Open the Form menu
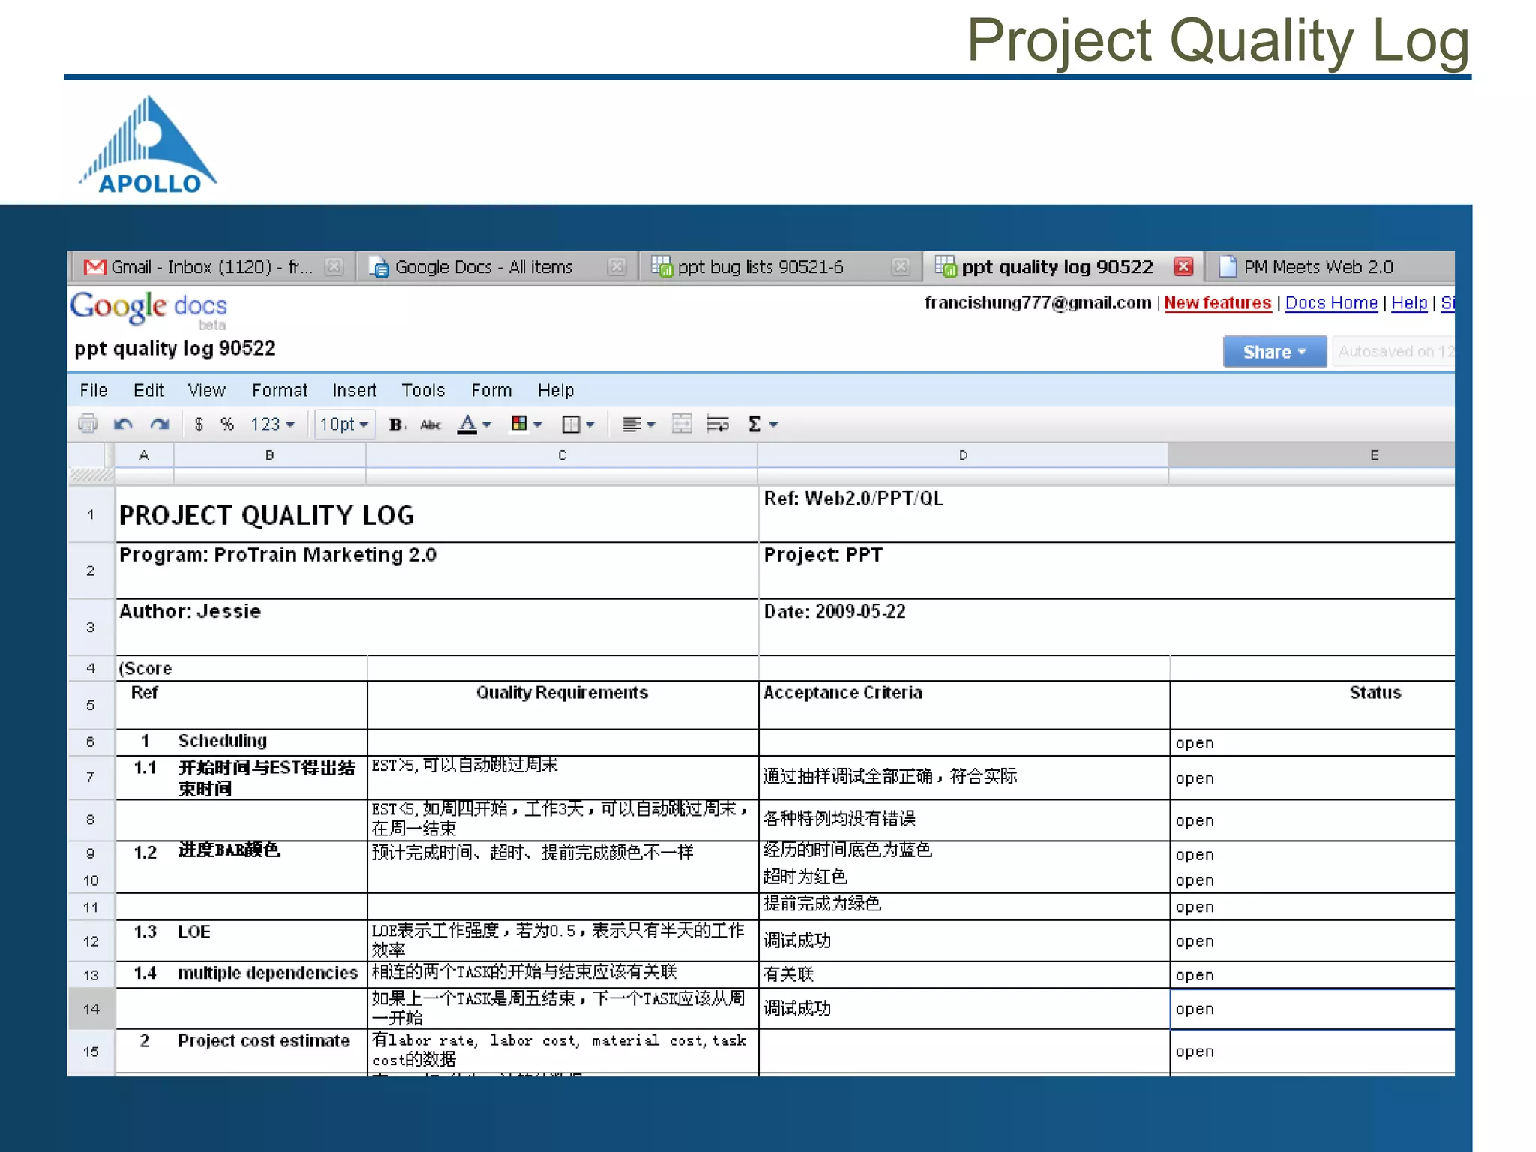This screenshot has width=1536, height=1152. click(492, 390)
